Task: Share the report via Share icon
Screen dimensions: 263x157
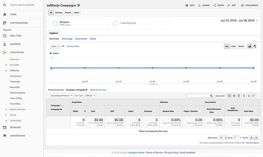Action: point(215,5)
